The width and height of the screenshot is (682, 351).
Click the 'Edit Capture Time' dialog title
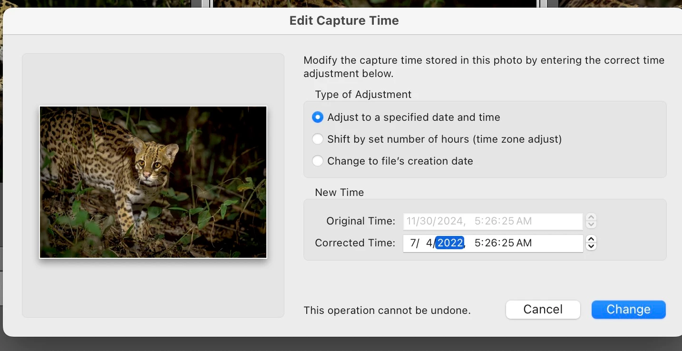[344, 20]
